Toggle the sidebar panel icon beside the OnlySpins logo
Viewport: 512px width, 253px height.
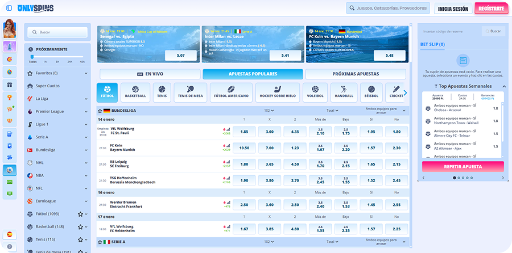click(x=9, y=8)
